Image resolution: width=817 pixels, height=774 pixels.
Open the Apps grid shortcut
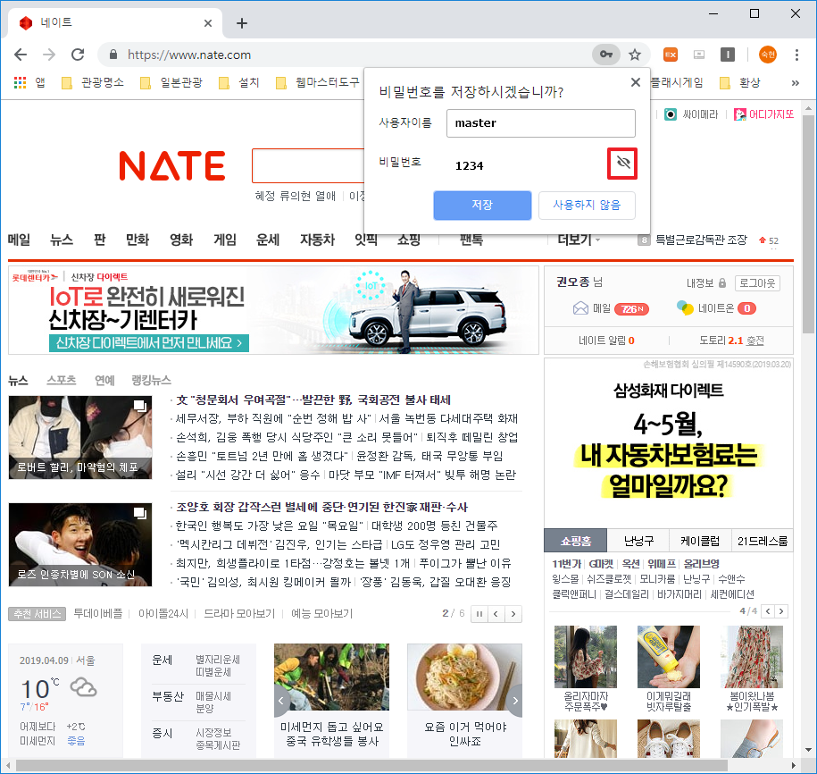(x=29, y=82)
